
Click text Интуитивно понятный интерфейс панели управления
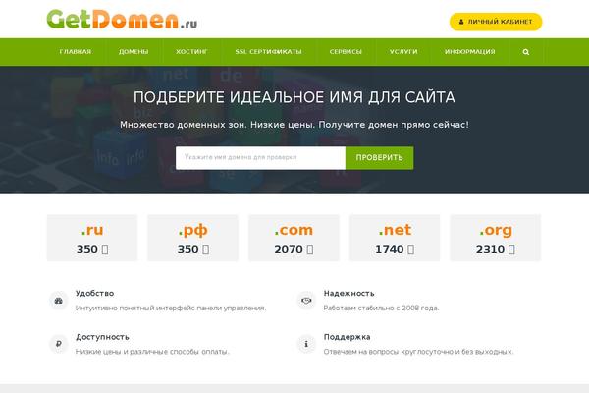171,308
